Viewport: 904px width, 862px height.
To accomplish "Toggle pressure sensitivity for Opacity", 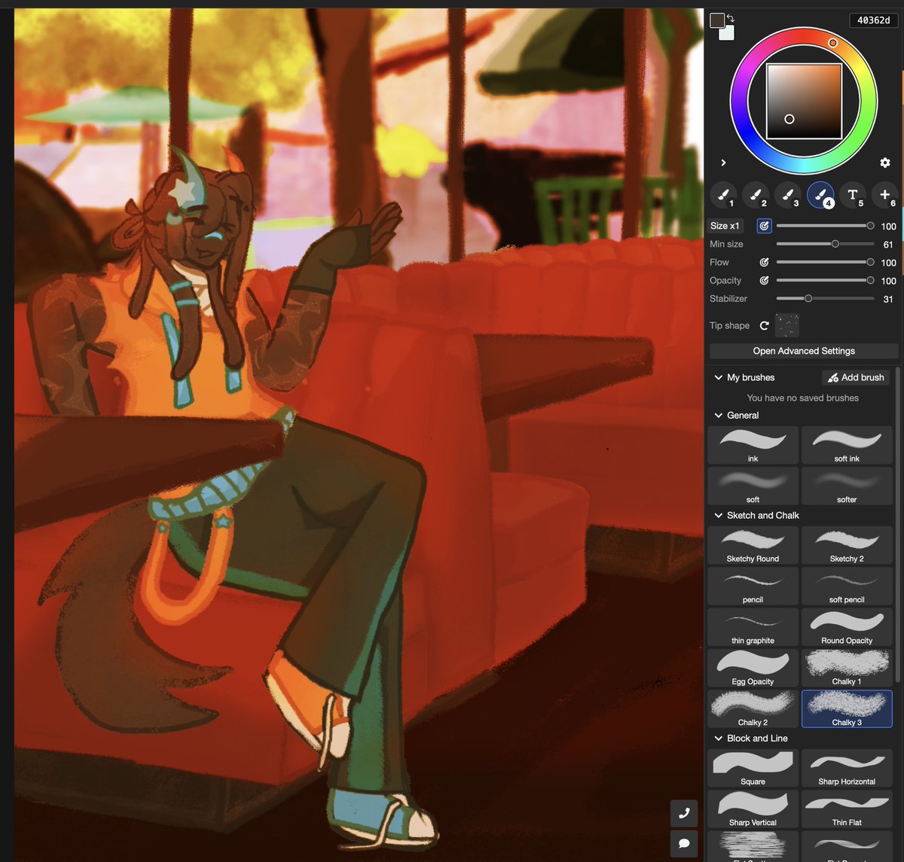I will click(764, 280).
